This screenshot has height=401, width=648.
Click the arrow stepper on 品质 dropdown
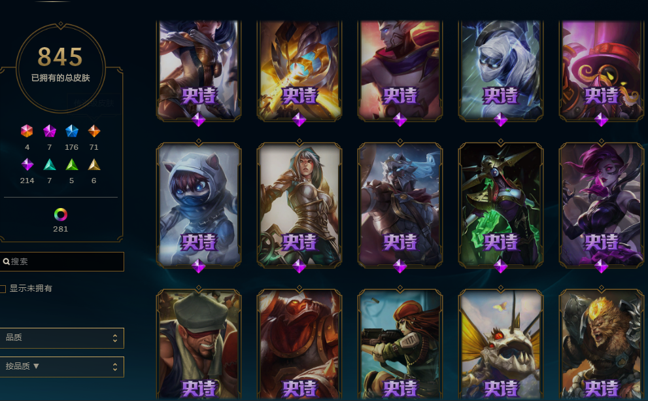pos(115,338)
